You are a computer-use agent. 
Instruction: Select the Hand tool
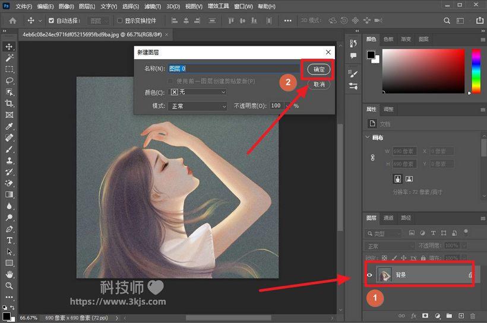click(x=10, y=274)
